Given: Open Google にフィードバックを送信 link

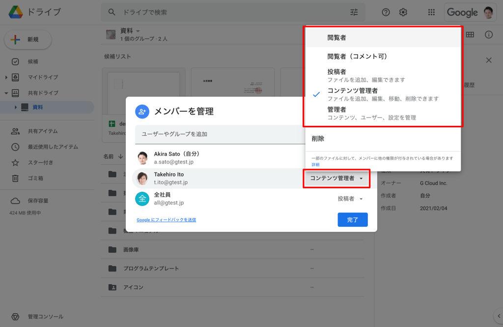Looking at the screenshot, I should click(x=166, y=220).
